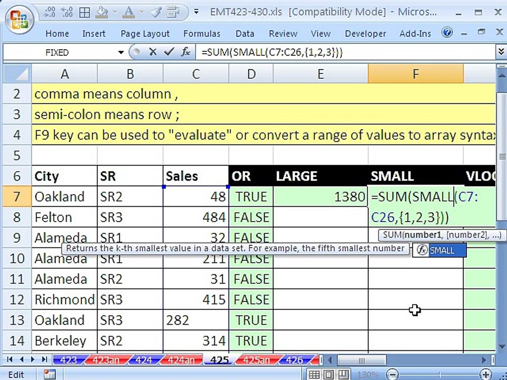Image resolution: width=507 pixels, height=380 pixels.
Task: Select column F header
Action: [x=416, y=74]
